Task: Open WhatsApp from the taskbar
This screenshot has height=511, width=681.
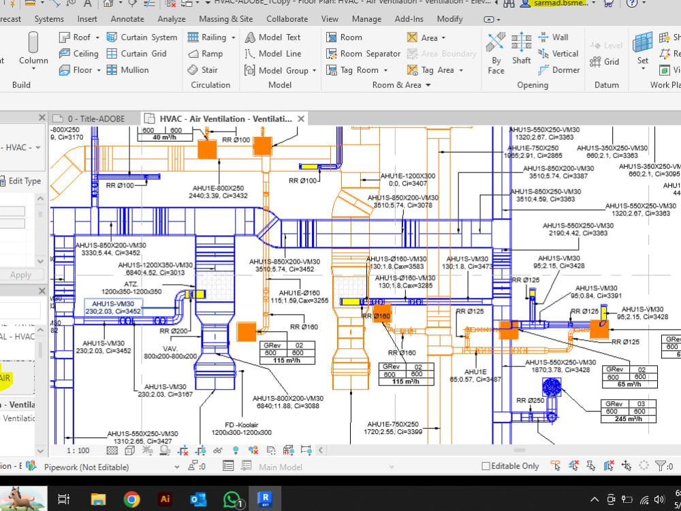Action: (232, 499)
